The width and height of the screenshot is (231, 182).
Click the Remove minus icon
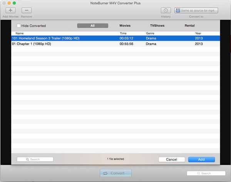point(27,10)
